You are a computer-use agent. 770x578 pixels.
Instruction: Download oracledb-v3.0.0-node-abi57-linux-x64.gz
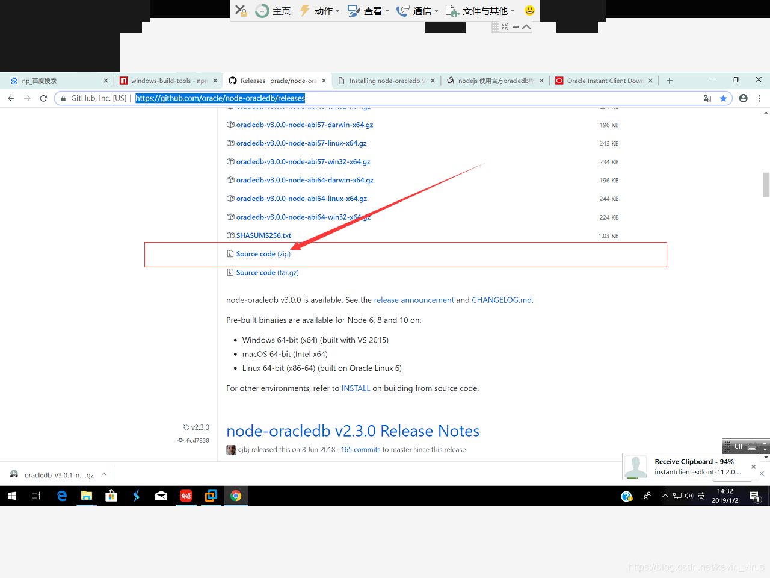(x=301, y=143)
